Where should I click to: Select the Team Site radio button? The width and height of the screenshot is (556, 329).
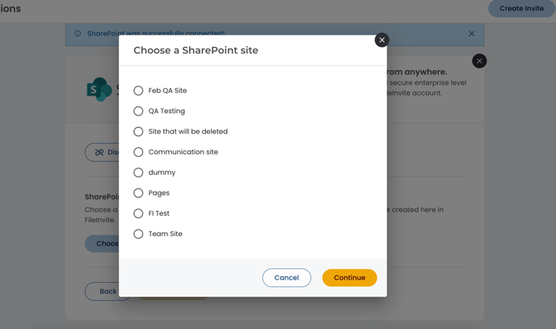coord(138,234)
